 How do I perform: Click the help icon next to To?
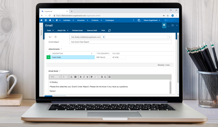(56, 37)
